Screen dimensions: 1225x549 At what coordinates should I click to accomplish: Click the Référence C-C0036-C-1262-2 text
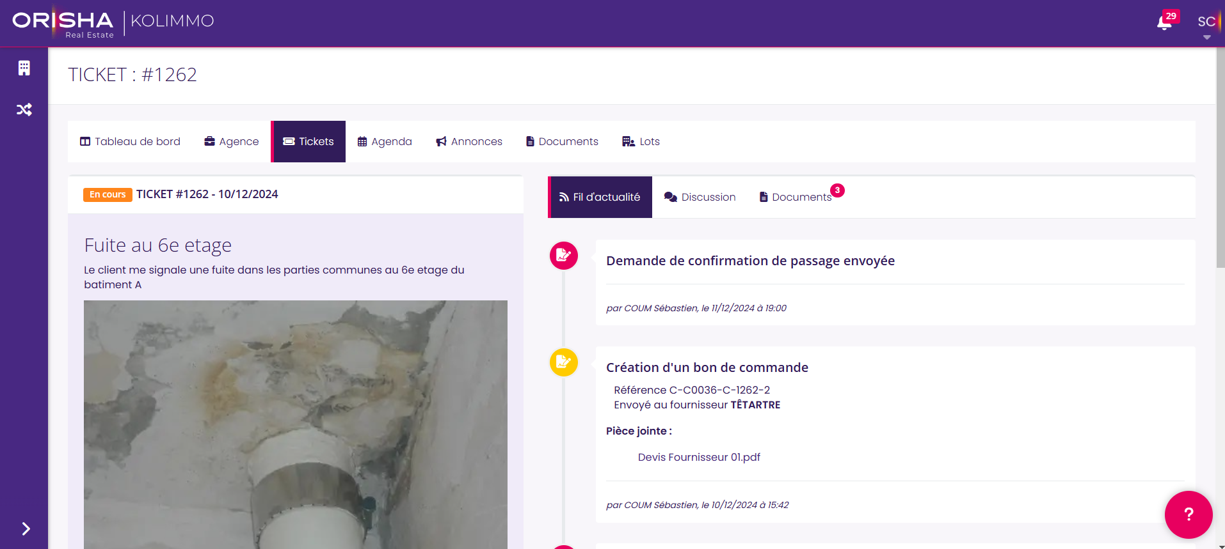692,390
